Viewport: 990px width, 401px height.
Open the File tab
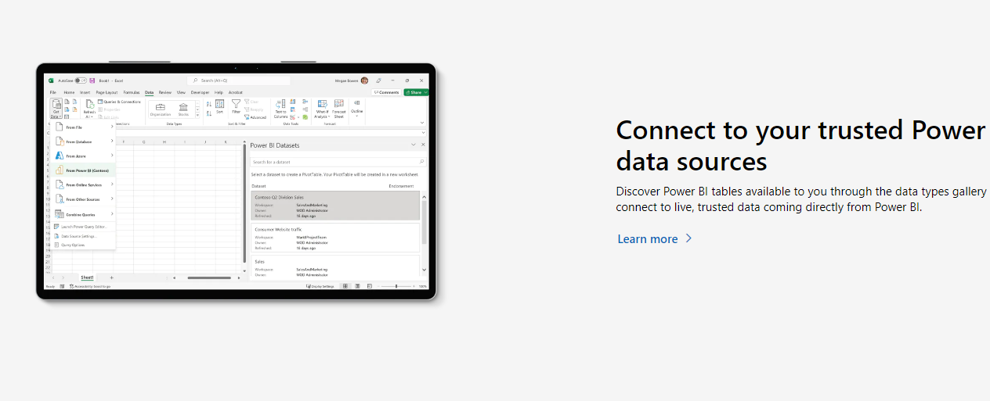coord(52,92)
